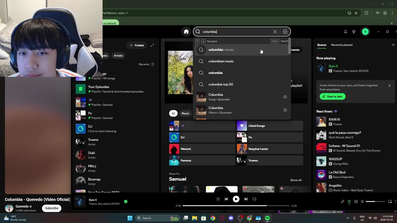The width and height of the screenshot is (397, 223).
Task: Clear the search field with the X
Action: tap(275, 32)
